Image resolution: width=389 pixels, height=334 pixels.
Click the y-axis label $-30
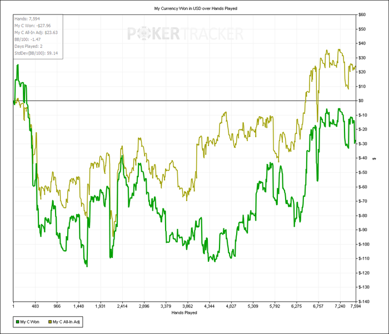tap(363, 144)
